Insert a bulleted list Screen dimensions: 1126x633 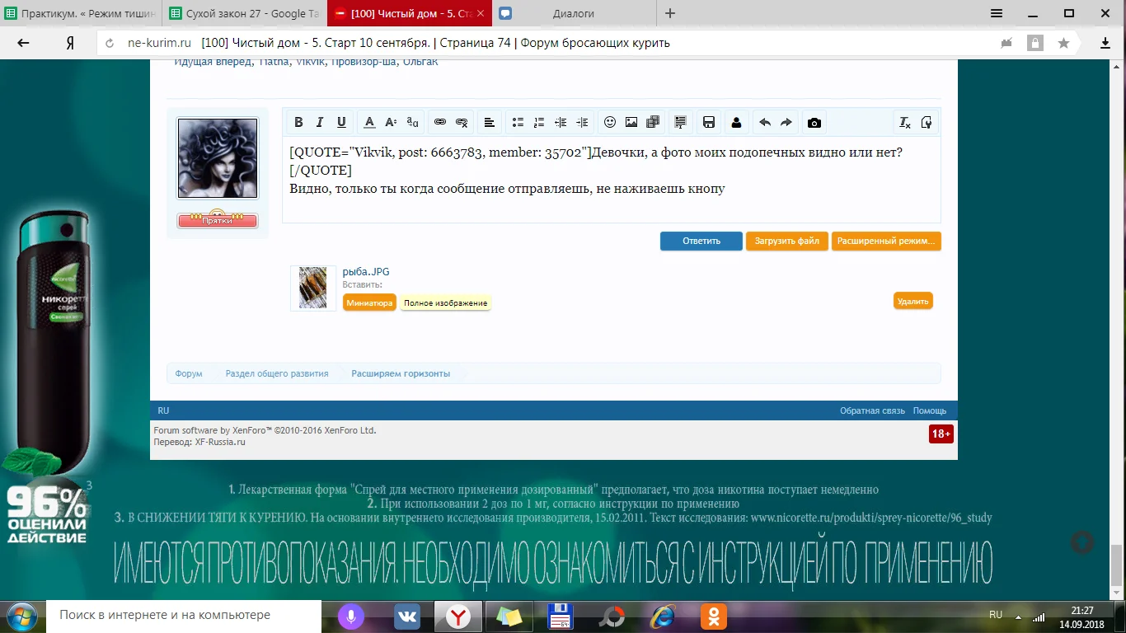pyautogui.click(x=518, y=123)
